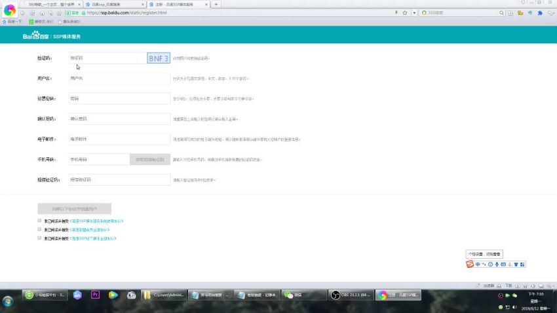Click the Sogou input method S icon
557x313 pixels.
point(469,264)
